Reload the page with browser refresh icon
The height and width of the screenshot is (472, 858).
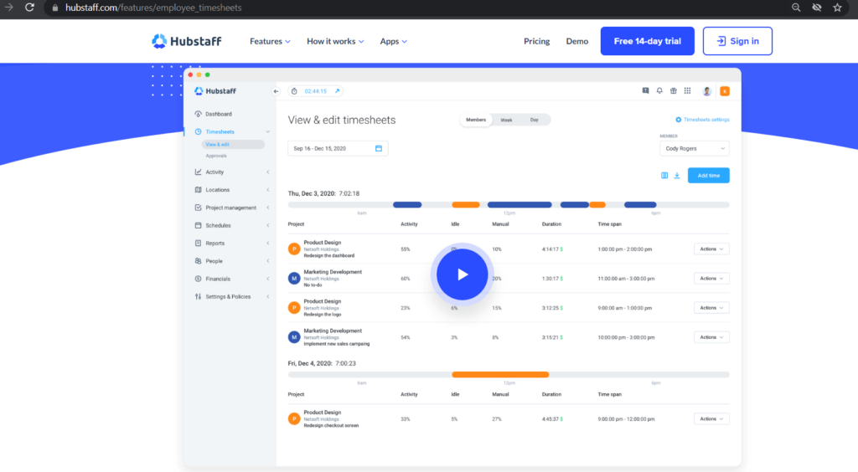click(29, 8)
